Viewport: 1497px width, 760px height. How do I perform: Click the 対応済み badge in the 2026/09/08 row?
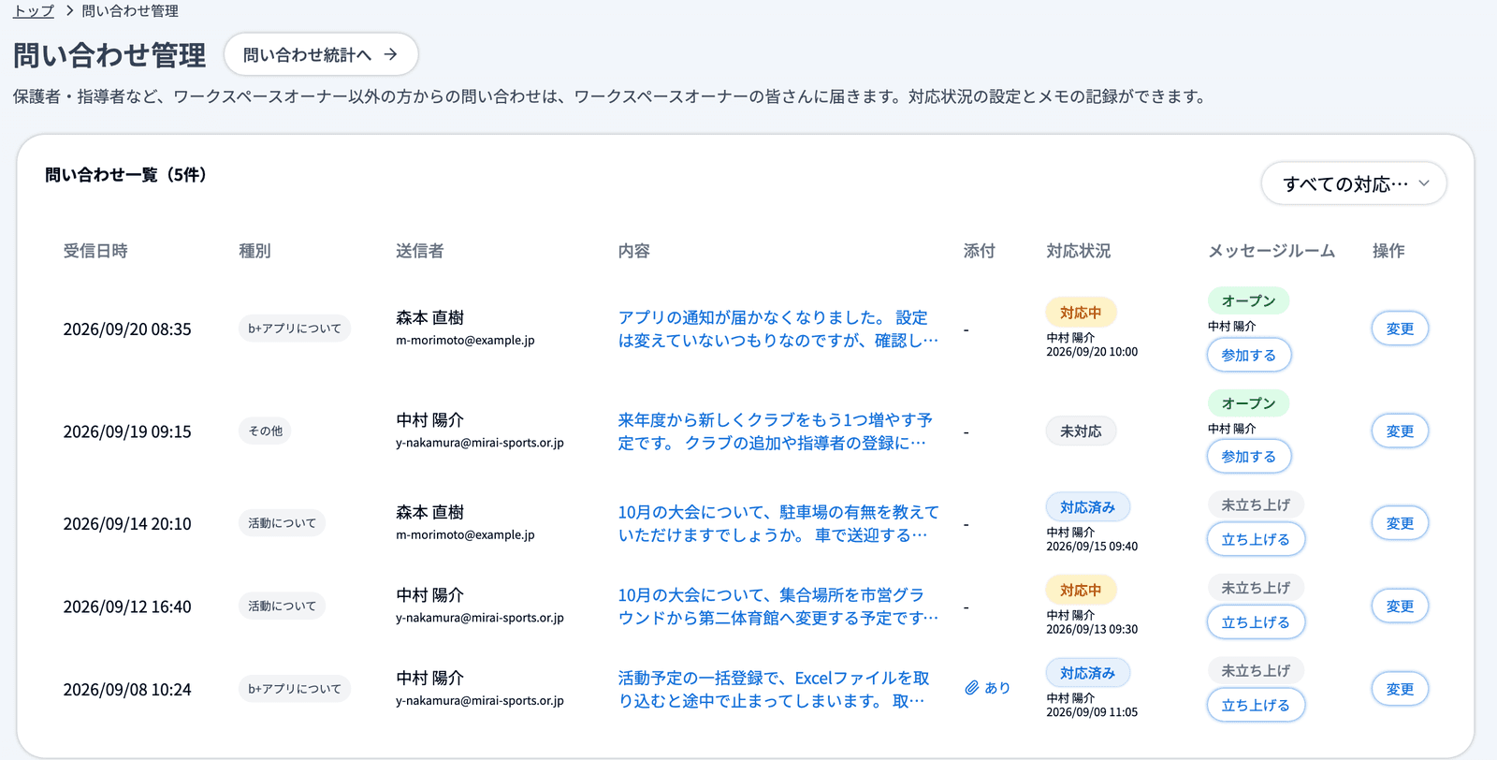pyautogui.click(x=1087, y=673)
